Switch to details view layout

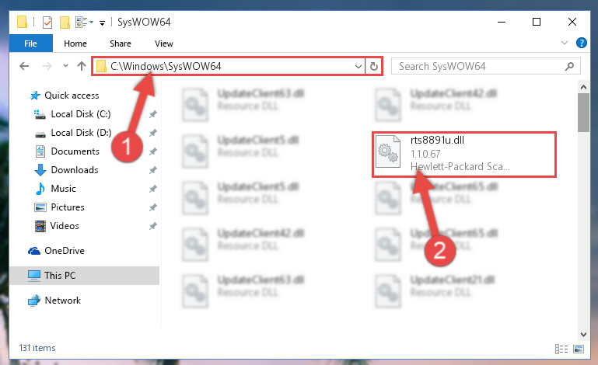coord(561,349)
